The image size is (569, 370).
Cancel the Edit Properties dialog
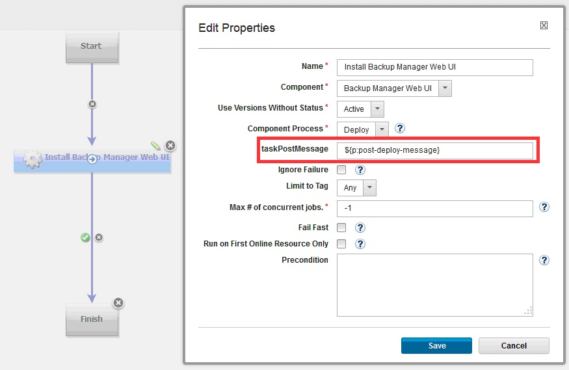click(x=514, y=345)
